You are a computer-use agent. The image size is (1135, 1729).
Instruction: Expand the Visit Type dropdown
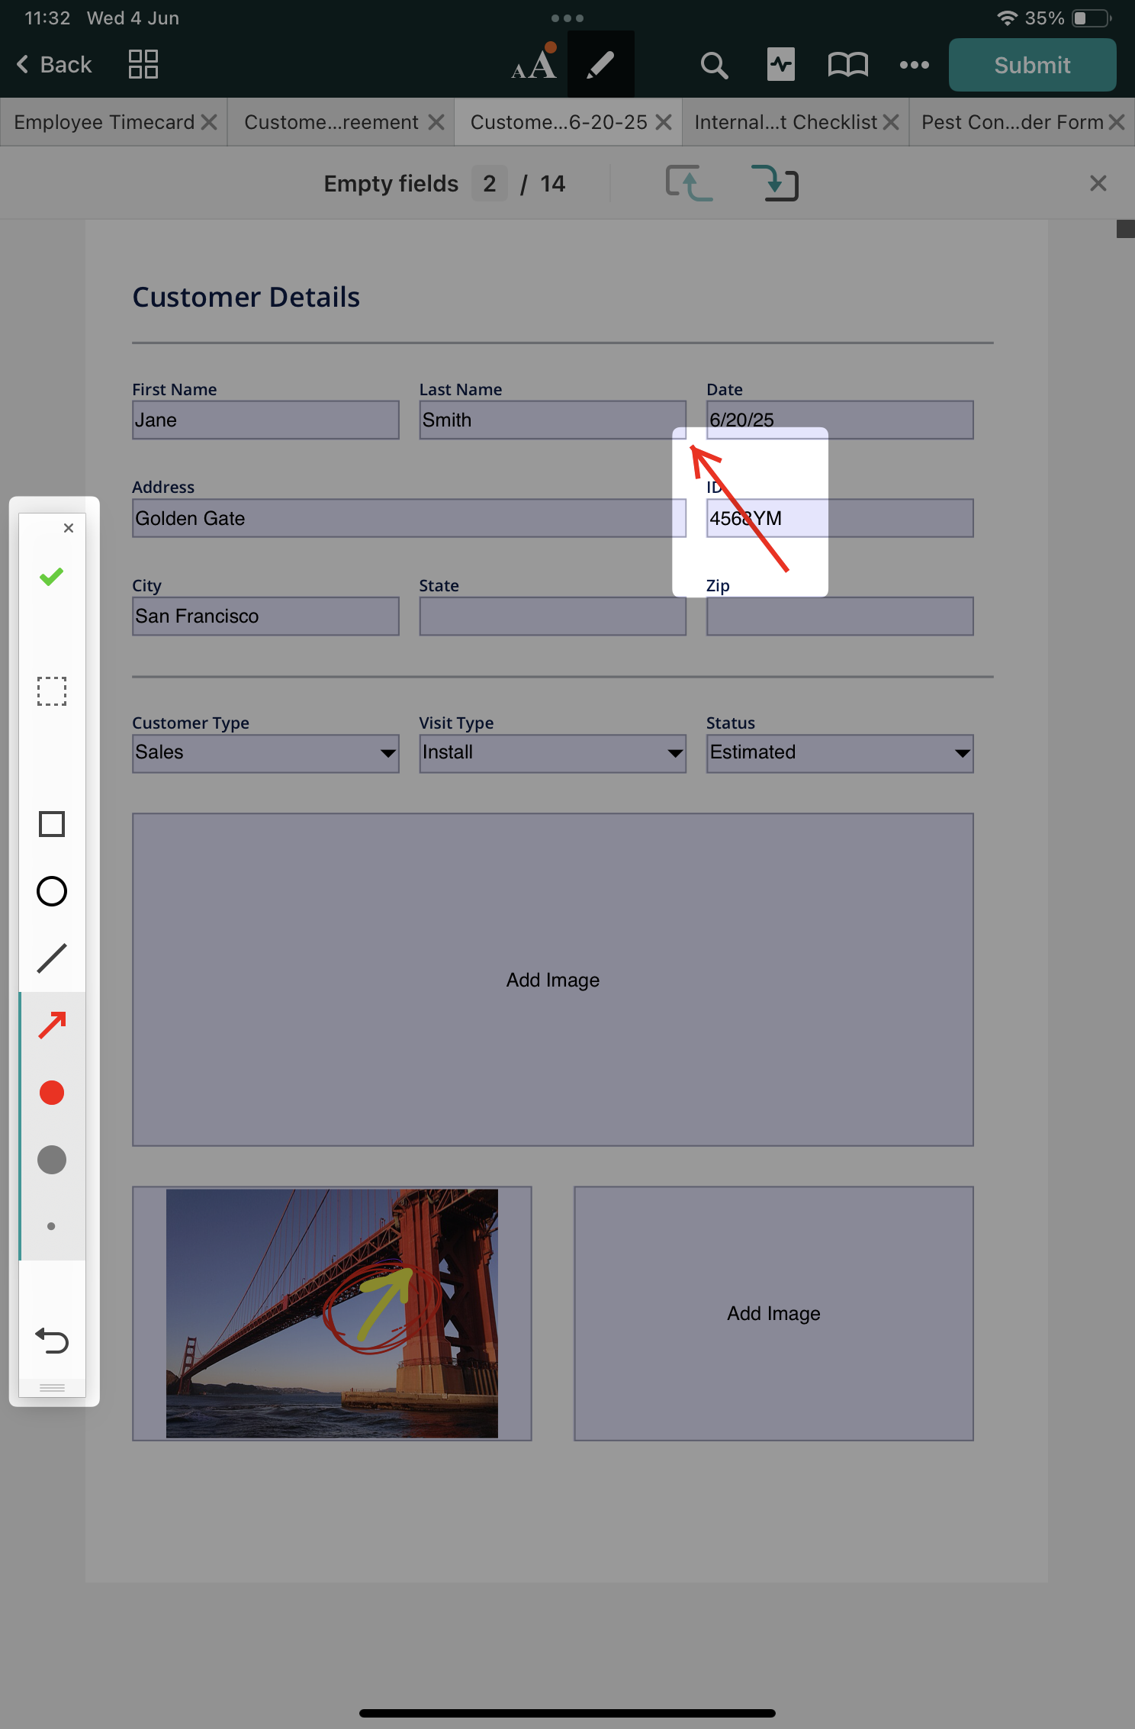click(x=552, y=753)
